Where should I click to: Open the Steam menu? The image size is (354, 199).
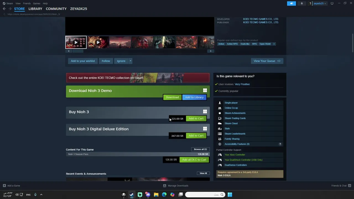point(10,3)
